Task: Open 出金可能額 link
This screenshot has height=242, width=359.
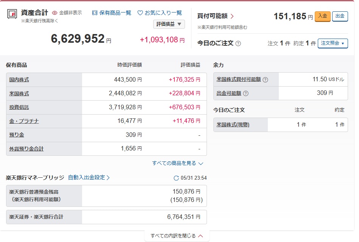Action: (229, 93)
